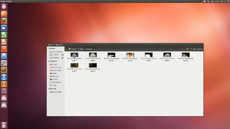Image resolution: width=230 pixels, height=129 pixels.
Task: Launch Thunderbird mail from the launcher
Action: [x=4, y=28]
